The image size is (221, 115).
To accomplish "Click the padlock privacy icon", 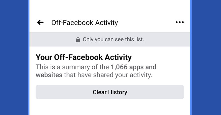I will click(x=78, y=40).
